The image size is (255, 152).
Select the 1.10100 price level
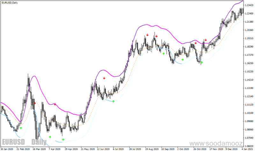click(x=249, y=113)
